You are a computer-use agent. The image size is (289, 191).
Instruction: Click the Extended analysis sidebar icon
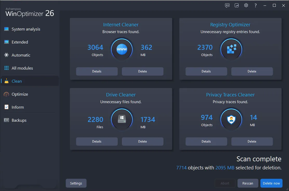(x=6, y=42)
